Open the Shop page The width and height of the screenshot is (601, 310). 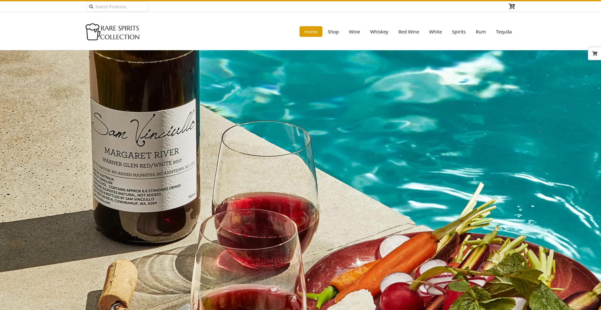coord(333,32)
